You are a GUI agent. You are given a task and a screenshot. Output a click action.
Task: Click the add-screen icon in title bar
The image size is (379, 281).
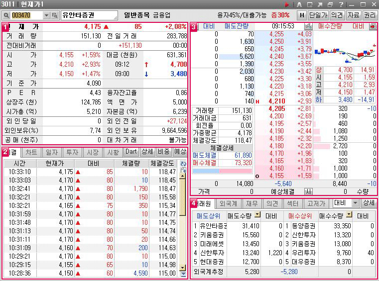coord(310,4)
